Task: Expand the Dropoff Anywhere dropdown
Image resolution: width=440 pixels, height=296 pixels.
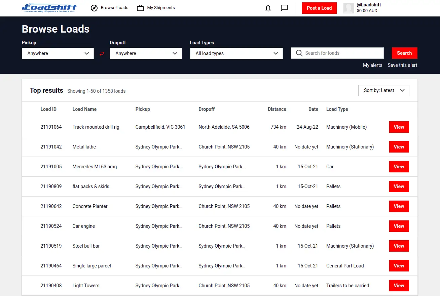Action: point(146,53)
